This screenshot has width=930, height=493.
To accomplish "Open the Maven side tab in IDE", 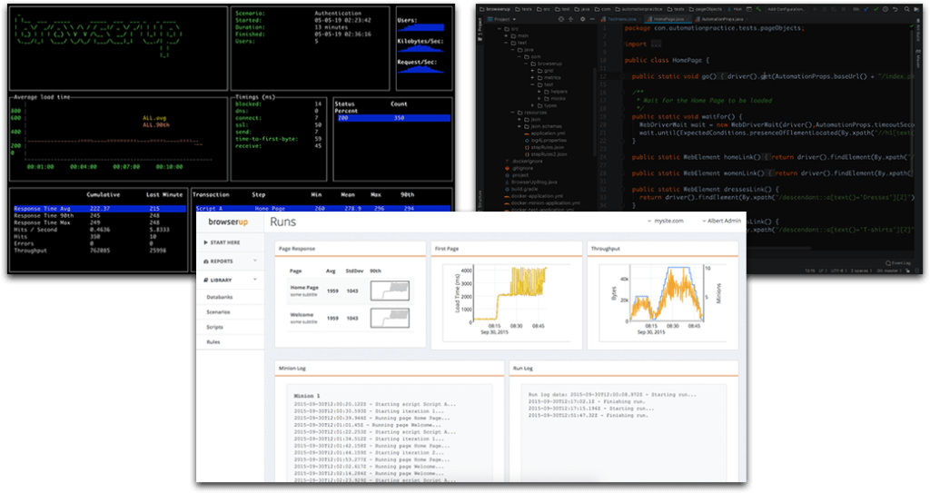I will pyautogui.click(x=918, y=57).
